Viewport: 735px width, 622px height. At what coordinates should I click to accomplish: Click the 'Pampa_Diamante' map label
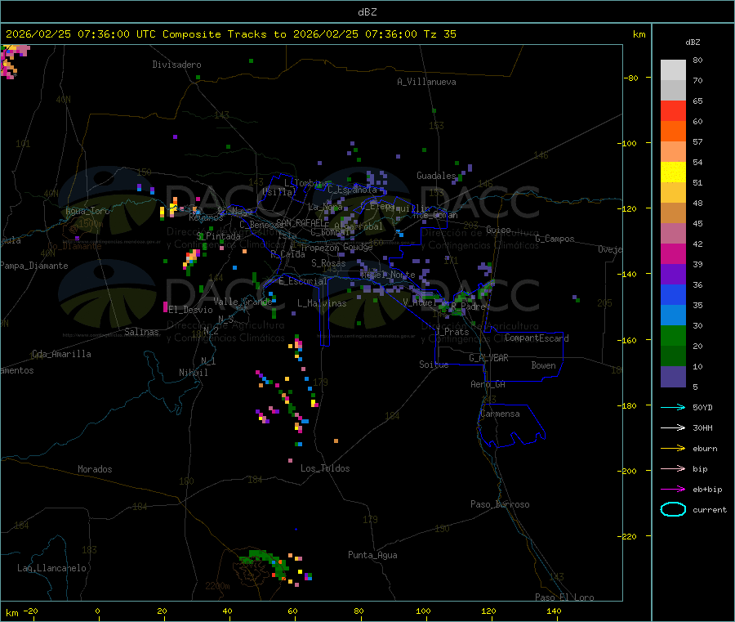33,266
